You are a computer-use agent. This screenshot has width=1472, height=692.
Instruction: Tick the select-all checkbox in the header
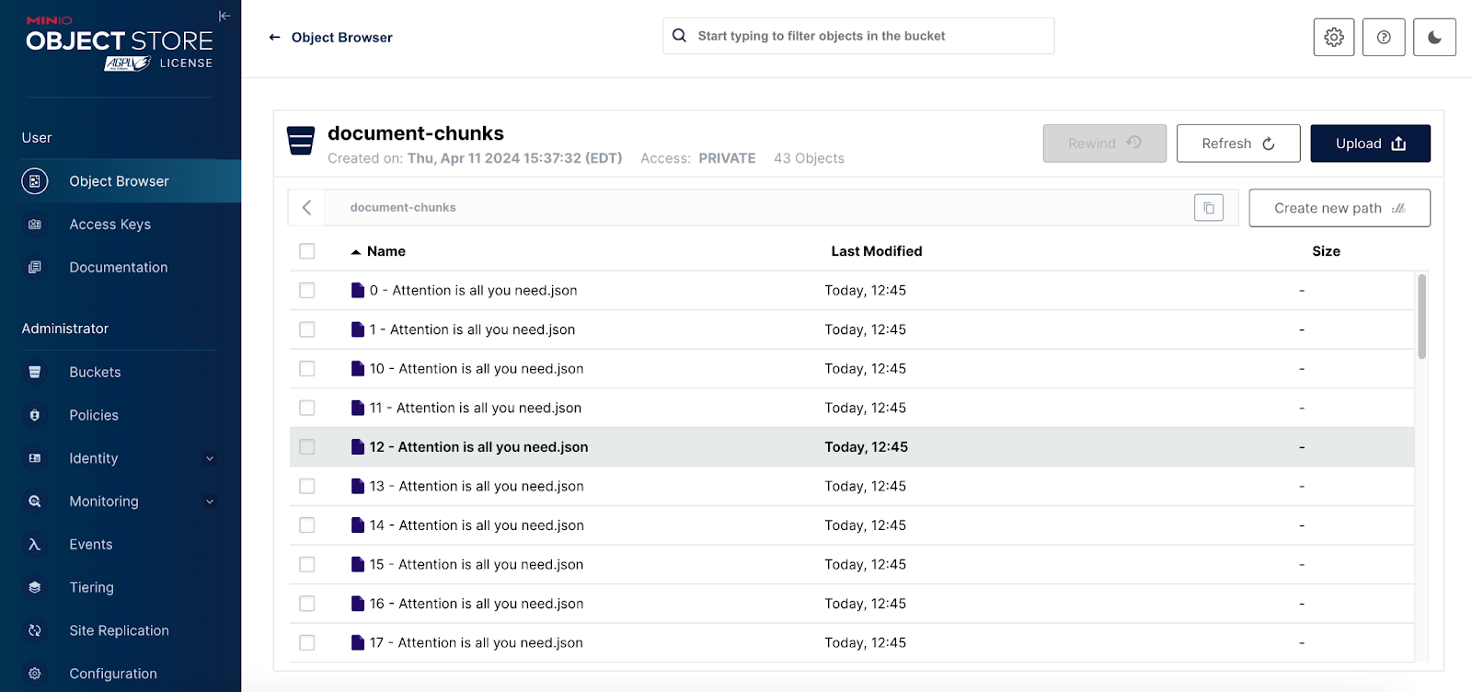coord(307,251)
